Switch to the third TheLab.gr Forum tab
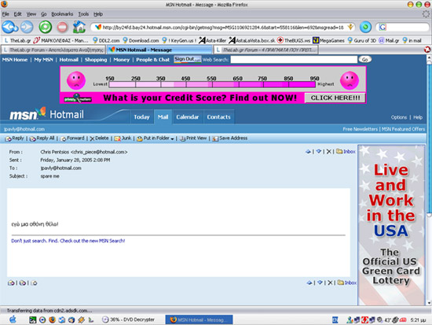 pyautogui.click(x=266, y=50)
